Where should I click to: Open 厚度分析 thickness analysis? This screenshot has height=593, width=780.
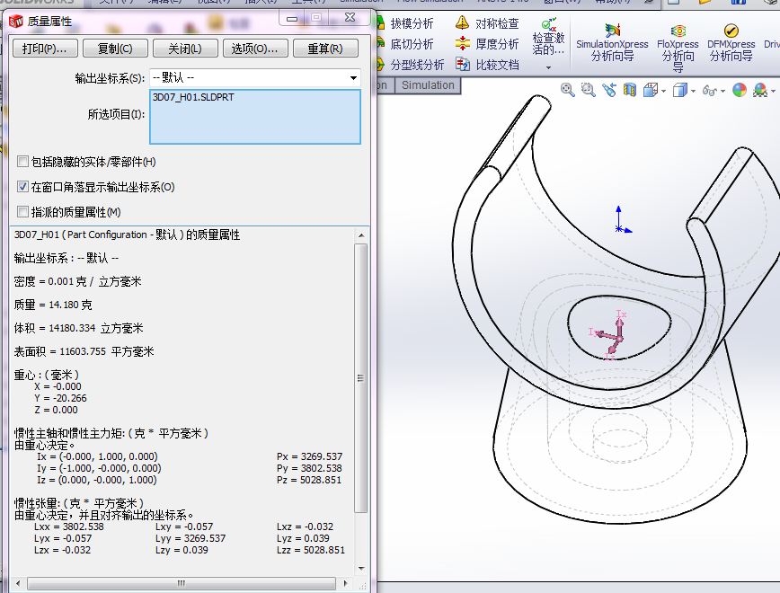point(486,44)
